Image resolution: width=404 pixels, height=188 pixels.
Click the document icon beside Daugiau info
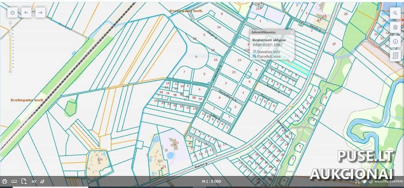click(254, 51)
